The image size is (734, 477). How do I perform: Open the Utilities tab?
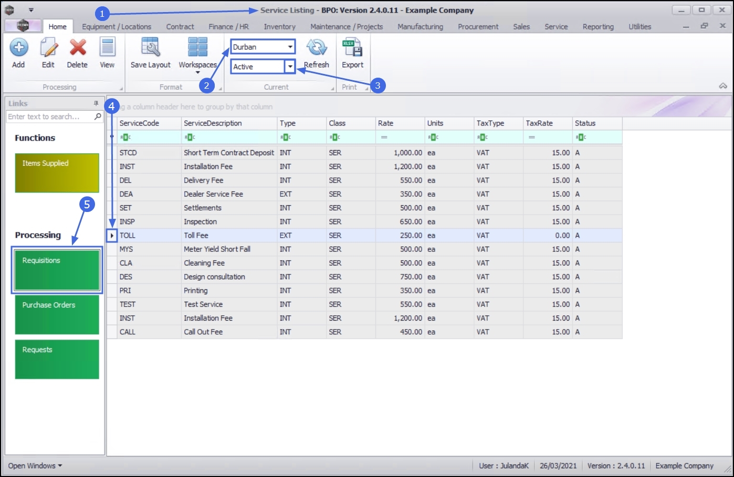tap(640, 27)
